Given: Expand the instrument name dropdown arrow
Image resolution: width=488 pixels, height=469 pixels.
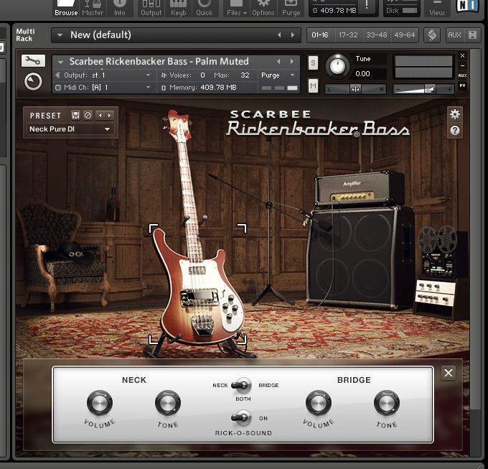Looking at the screenshot, I should (x=60, y=62).
